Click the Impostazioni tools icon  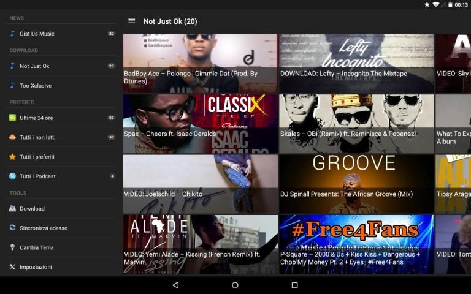coord(12,267)
